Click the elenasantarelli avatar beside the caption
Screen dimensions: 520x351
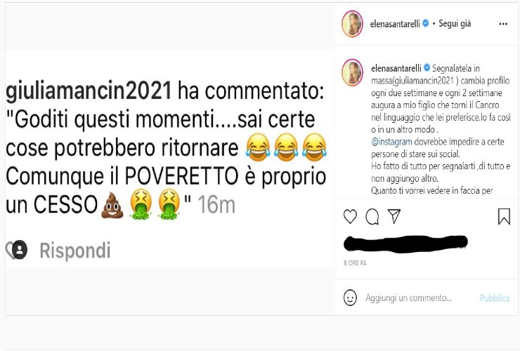click(352, 72)
